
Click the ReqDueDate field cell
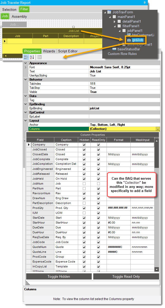pos(43,237)
